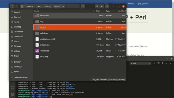This screenshot has width=174, height=98.
Task: Go to Home in the sidebar
Action: tap(17, 22)
